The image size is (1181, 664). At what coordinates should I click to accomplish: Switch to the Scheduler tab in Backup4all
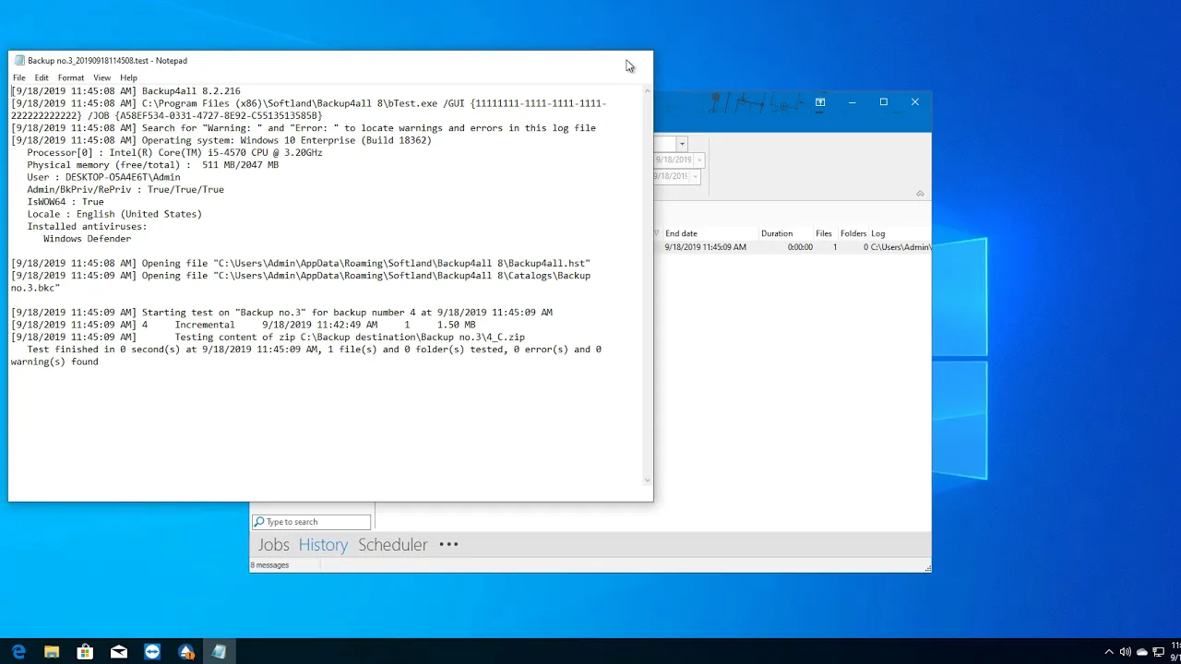(x=393, y=544)
